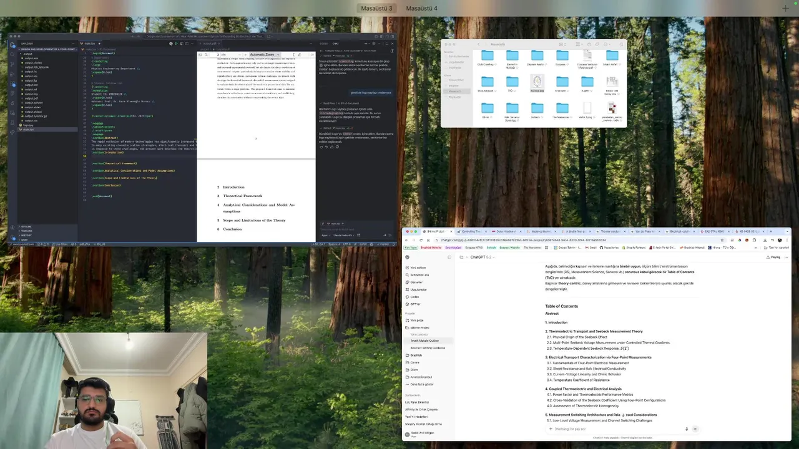Click the microphone dictation icon in ChatGPT

pos(687,429)
